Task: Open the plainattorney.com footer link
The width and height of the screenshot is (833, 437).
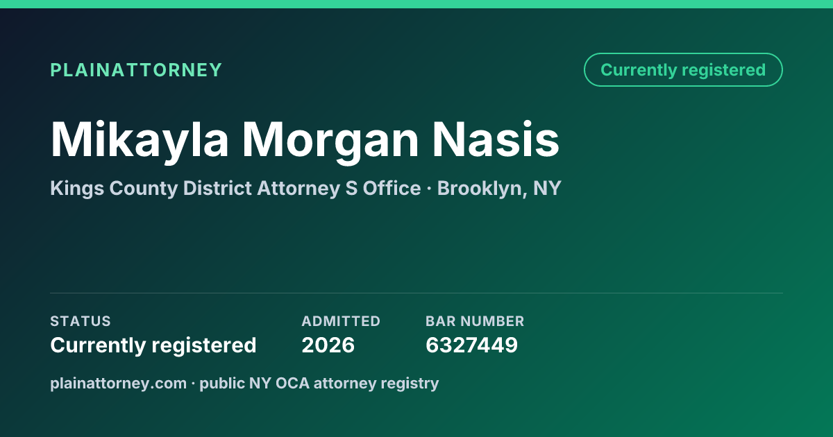Action: click(118, 383)
